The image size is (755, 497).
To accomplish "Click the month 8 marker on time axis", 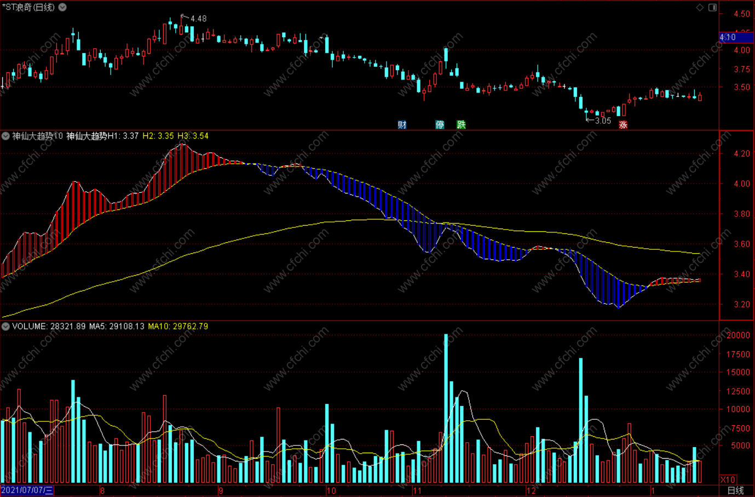I will click(x=102, y=490).
